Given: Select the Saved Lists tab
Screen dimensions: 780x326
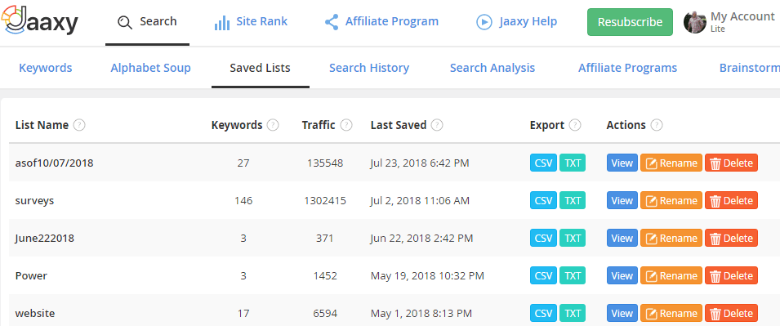Looking at the screenshot, I should coord(261,68).
